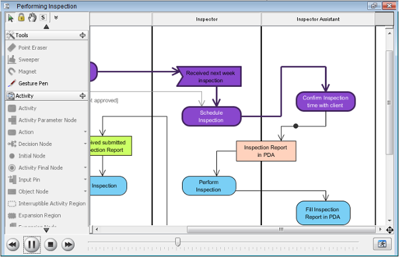Click the playback progress slider handle
This screenshot has width=399, height=257.
tap(178, 242)
